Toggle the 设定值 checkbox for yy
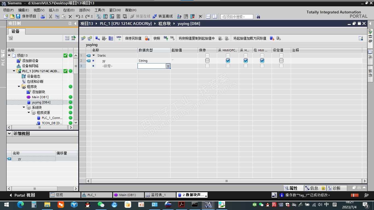This screenshot has height=210, width=374. 281,61
